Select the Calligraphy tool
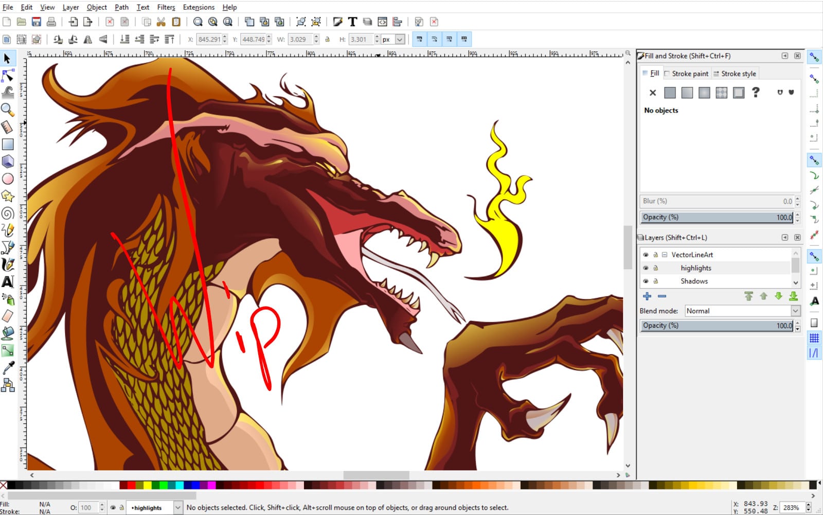Screen dimensions: 823x515 point(8,264)
